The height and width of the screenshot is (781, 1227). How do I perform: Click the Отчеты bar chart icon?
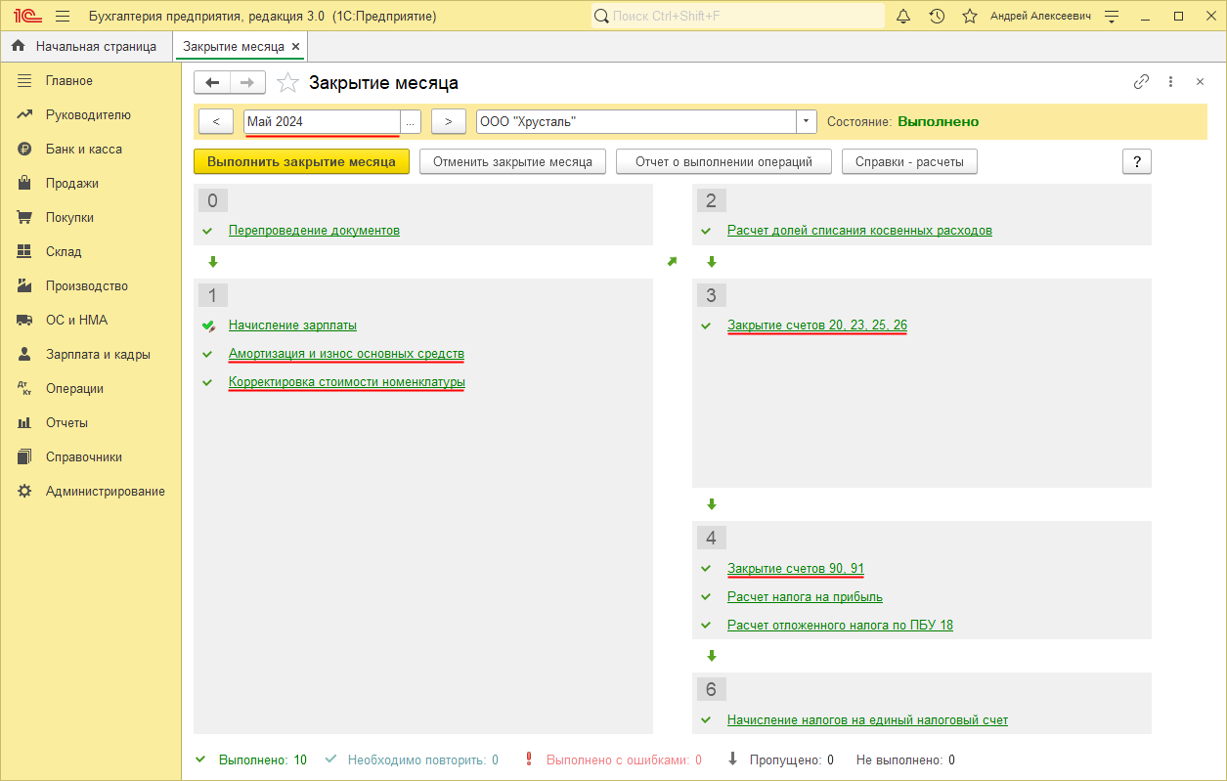click(x=25, y=423)
